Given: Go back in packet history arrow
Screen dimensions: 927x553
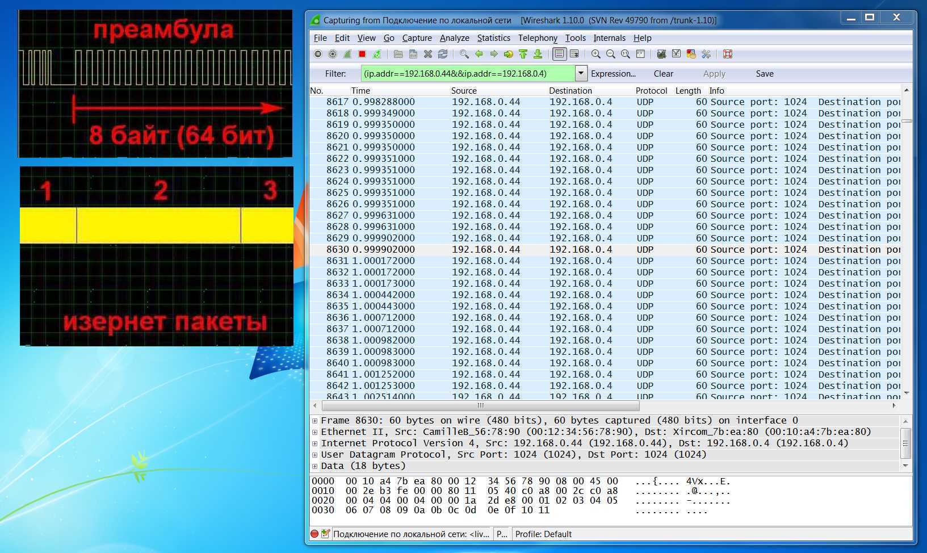Looking at the screenshot, I should click(479, 54).
